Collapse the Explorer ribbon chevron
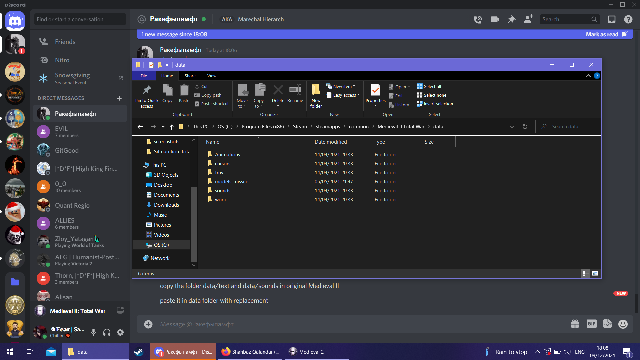640x360 pixels. point(588,76)
